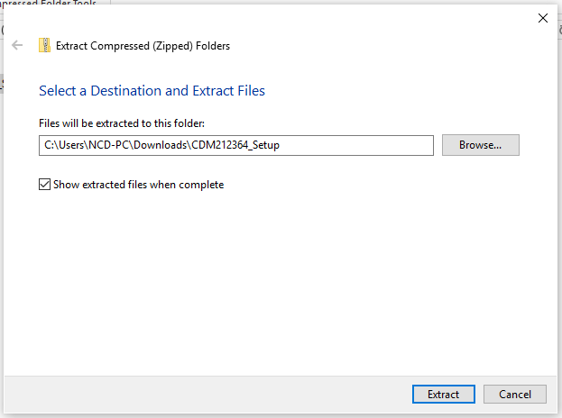
Task: Click the NCD-PC segment in the path field
Action: pos(109,145)
